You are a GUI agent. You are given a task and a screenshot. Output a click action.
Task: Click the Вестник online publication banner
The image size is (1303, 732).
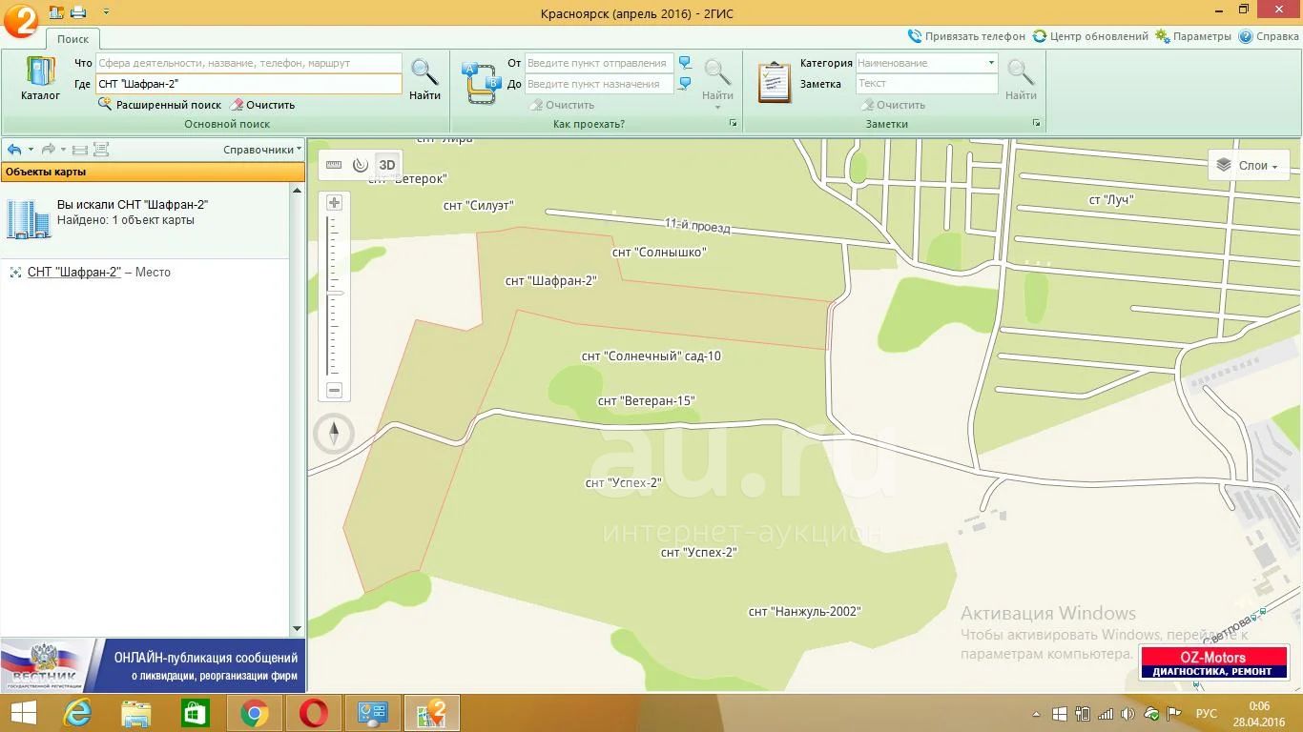153,664
